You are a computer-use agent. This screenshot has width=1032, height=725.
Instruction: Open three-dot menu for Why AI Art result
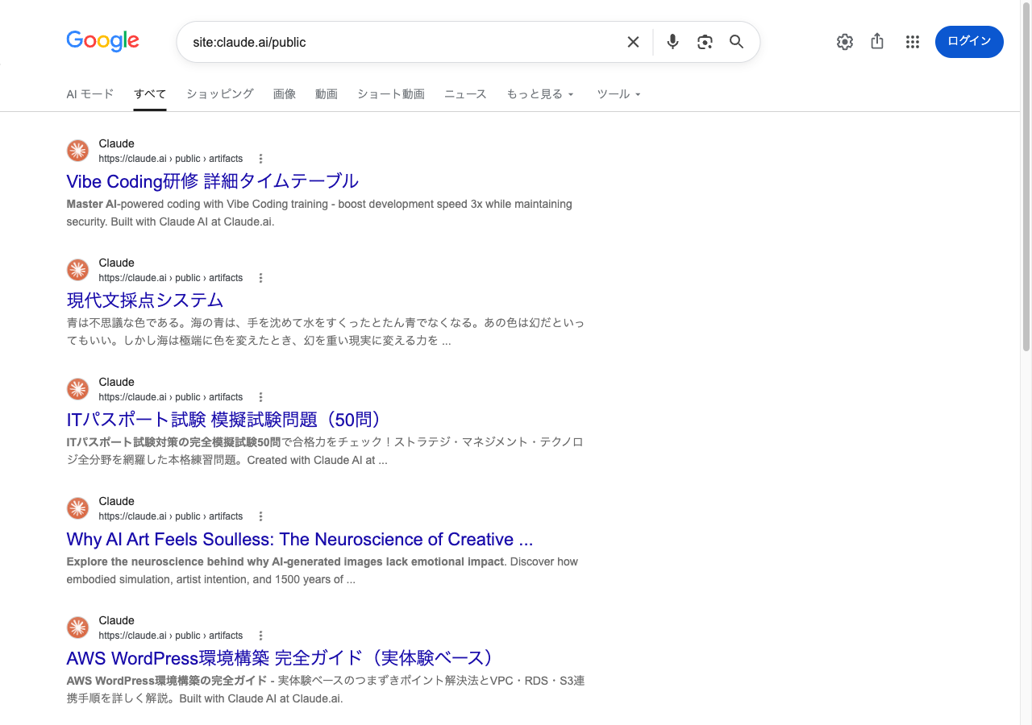(260, 516)
